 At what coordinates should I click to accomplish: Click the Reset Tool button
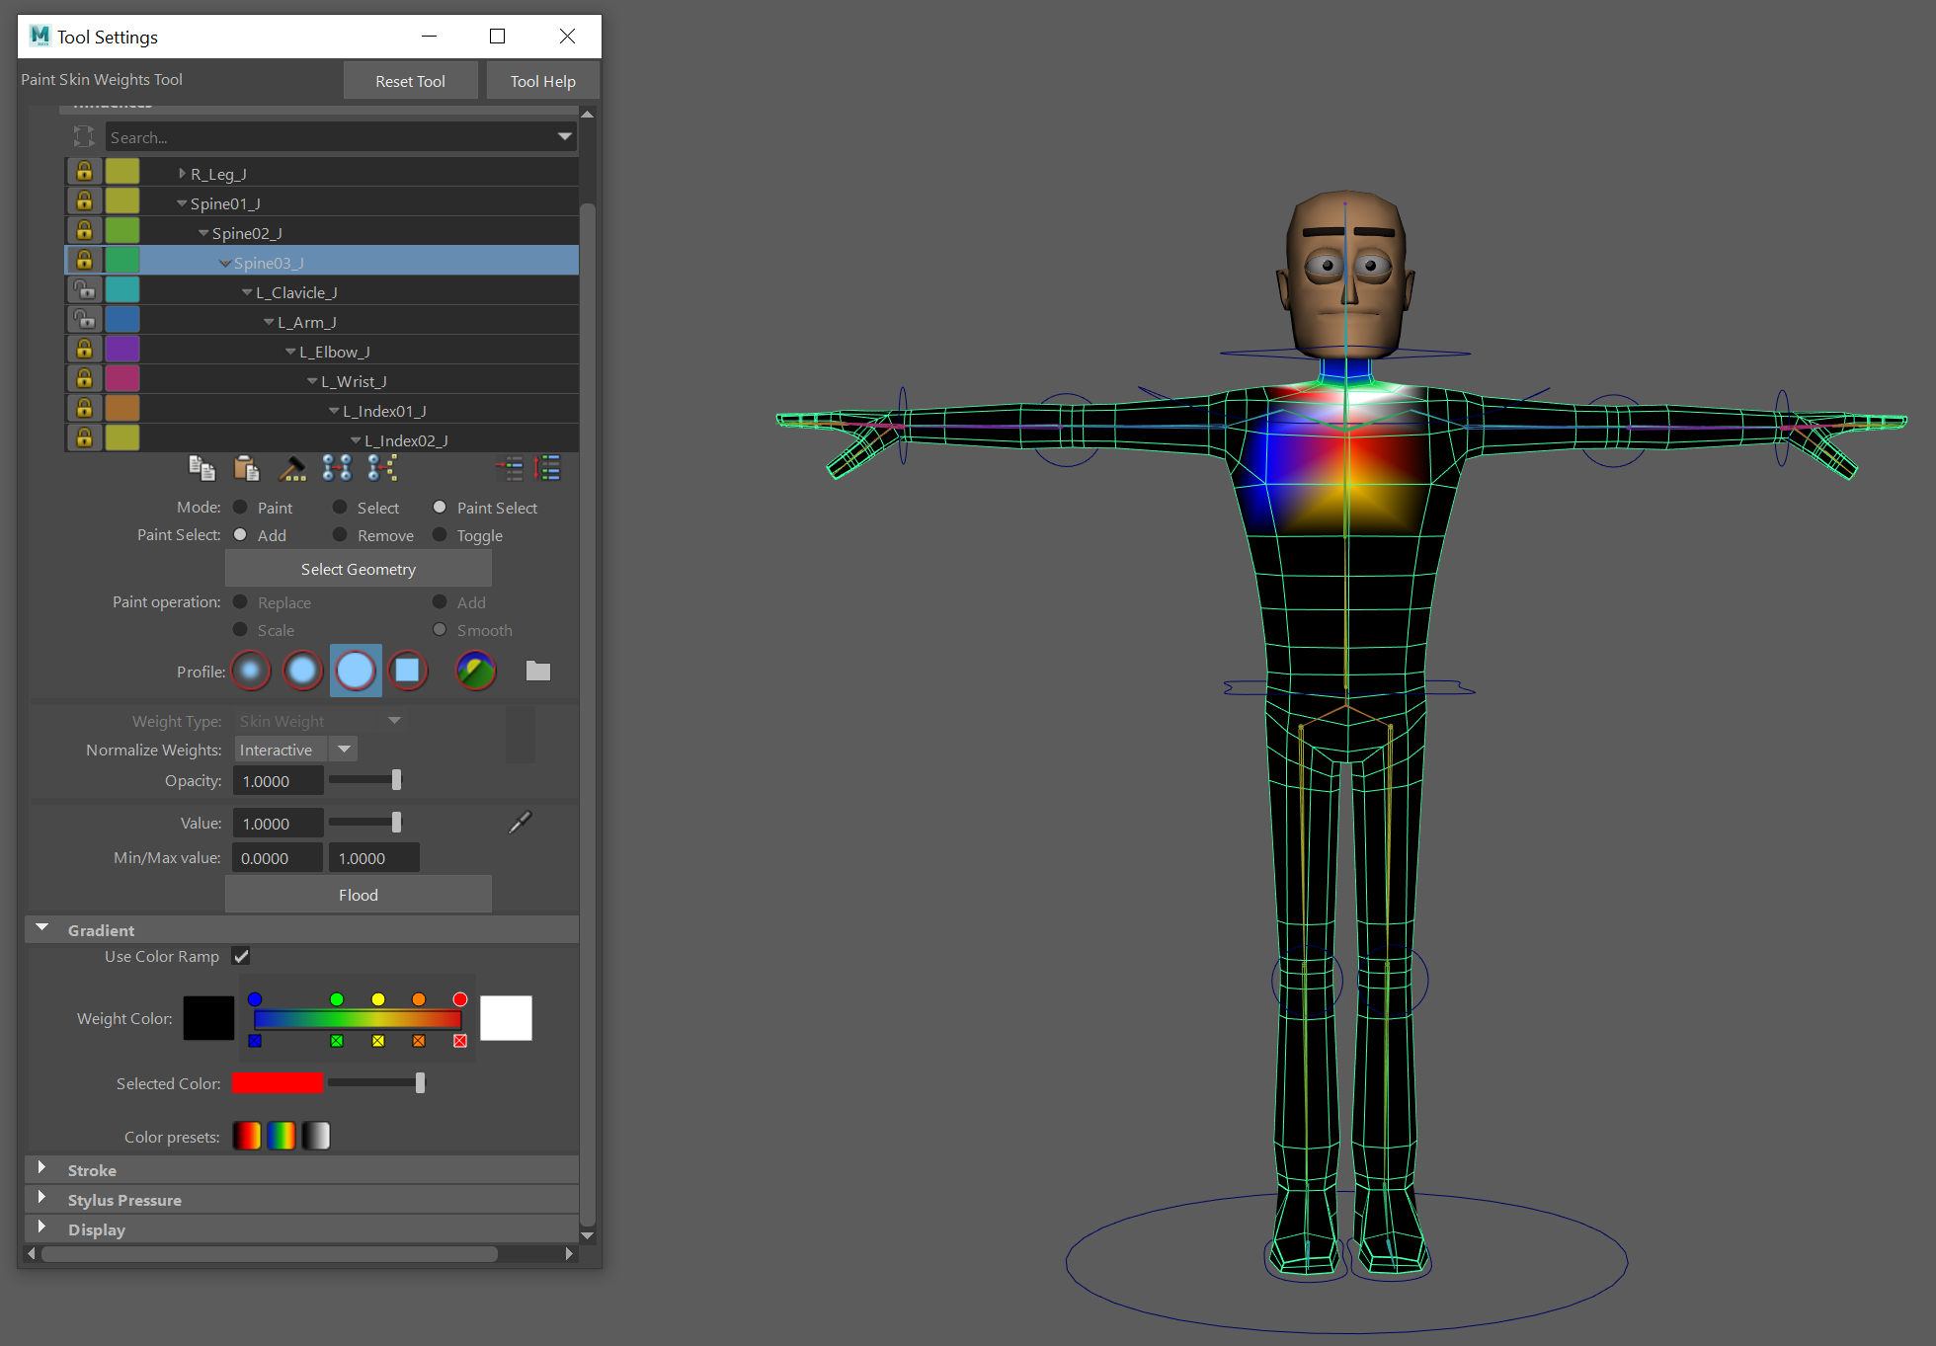[410, 81]
